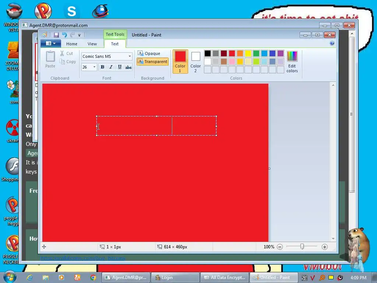This screenshot has width=377, height=283.
Task: Expand the Comic Sans MS font family dropdown
Action: [130, 56]
